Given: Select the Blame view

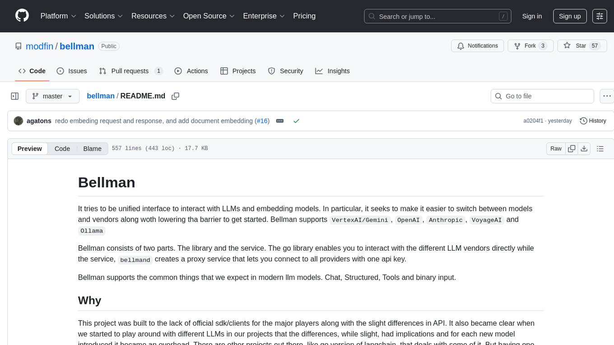Looking at the screenshot, I should [x=92, y=149].
